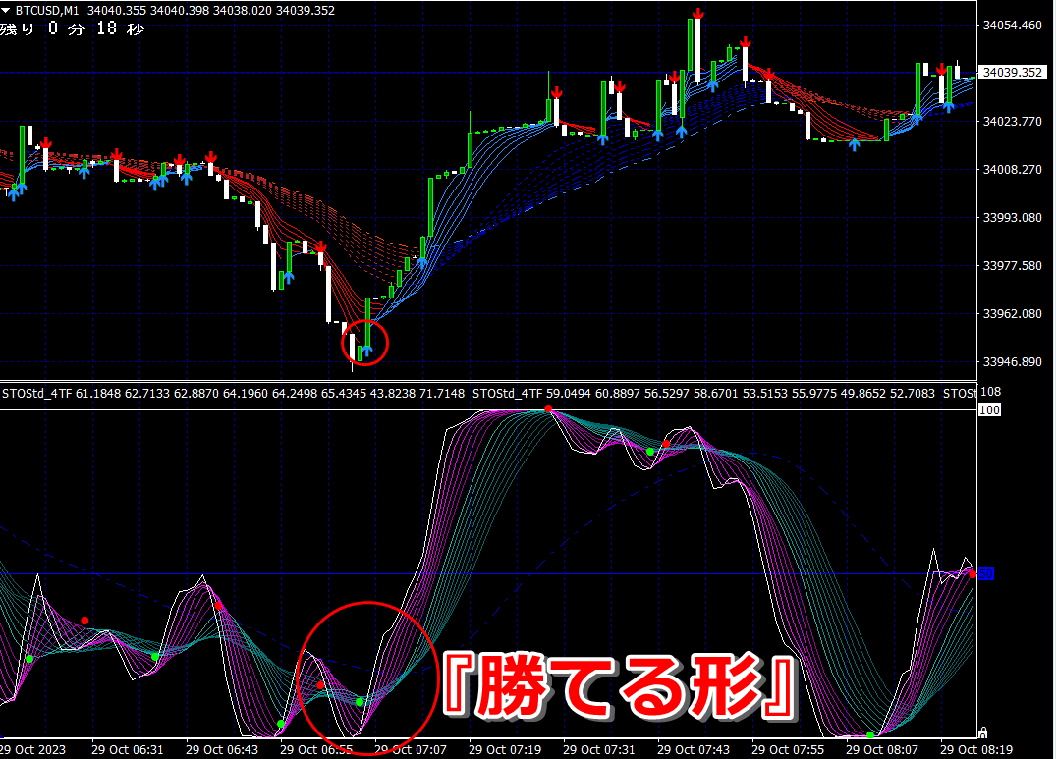1056x759 pixels.
Task: Click the 33946.890 price axis label
Action: (1012, 361)
